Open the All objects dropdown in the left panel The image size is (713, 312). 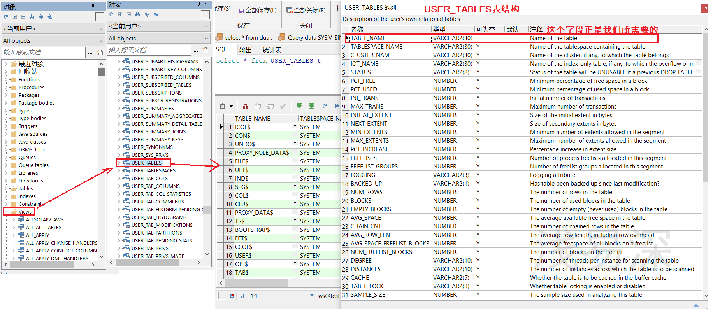100,40
